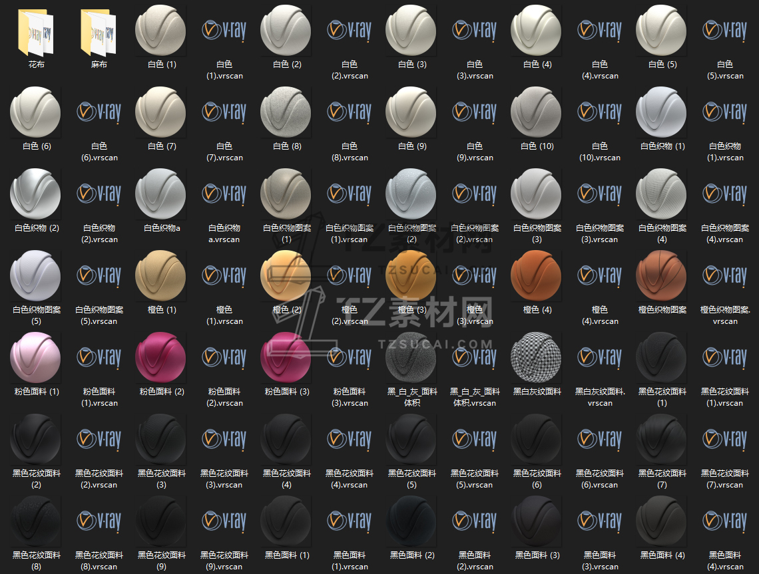Select the 粉色面料 (2).vrscan file icon
Viewport: 759px width, 574px height.
[x=224, y=357]
